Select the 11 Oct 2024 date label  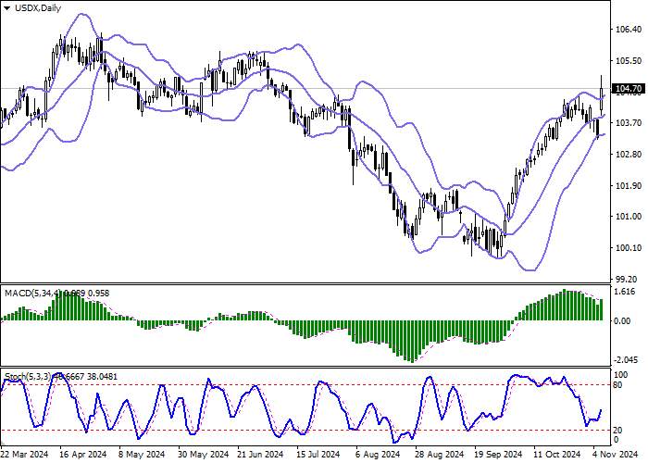(x=557, y=455)
